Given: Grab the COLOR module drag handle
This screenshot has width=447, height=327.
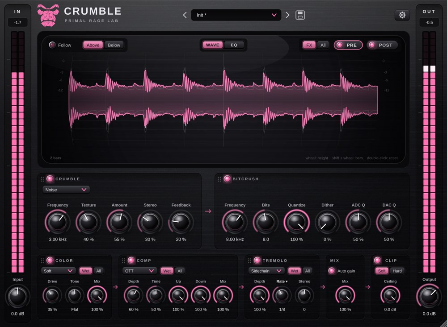Looking at the screenshot, I should tap(42, 261).
